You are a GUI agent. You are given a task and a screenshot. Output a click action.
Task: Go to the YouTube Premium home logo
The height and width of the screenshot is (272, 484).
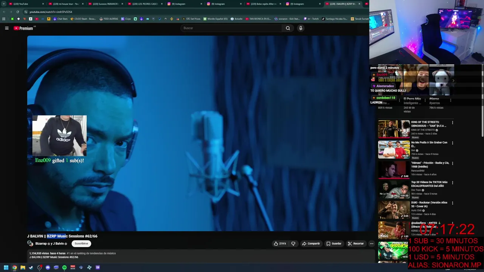click(24, 28)
